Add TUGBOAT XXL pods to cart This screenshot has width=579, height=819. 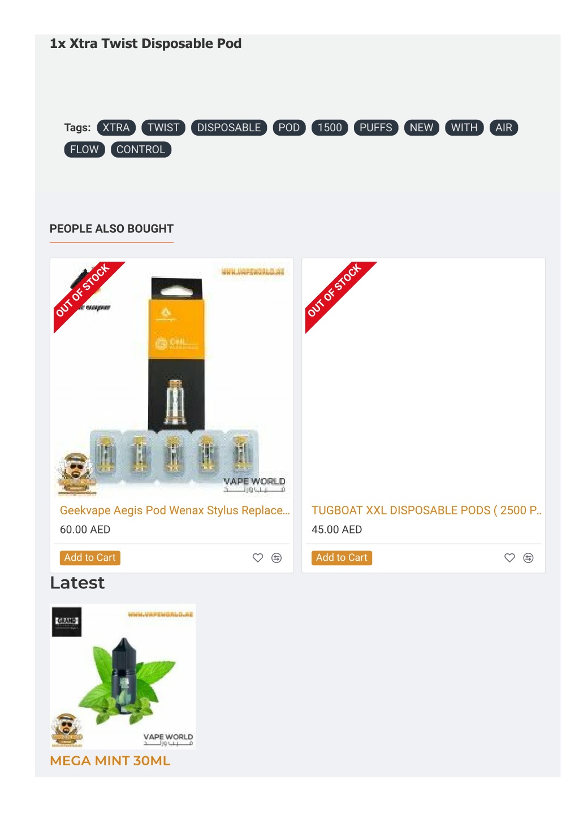tap(342, 558)
